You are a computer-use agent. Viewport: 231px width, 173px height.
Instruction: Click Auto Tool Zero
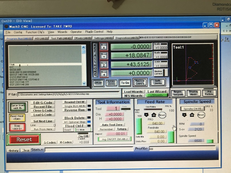112,125
